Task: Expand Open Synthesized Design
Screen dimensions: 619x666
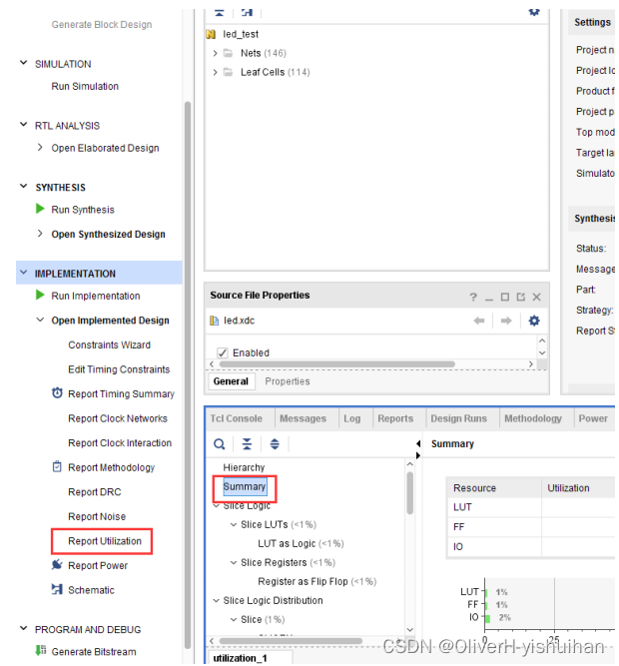Action: point(40,234)
